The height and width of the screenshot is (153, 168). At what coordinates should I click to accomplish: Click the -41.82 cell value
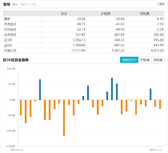click(119, 24)
